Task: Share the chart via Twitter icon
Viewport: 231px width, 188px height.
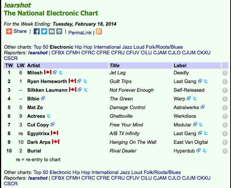Action: pyautogui.click(x=44, y=31)
